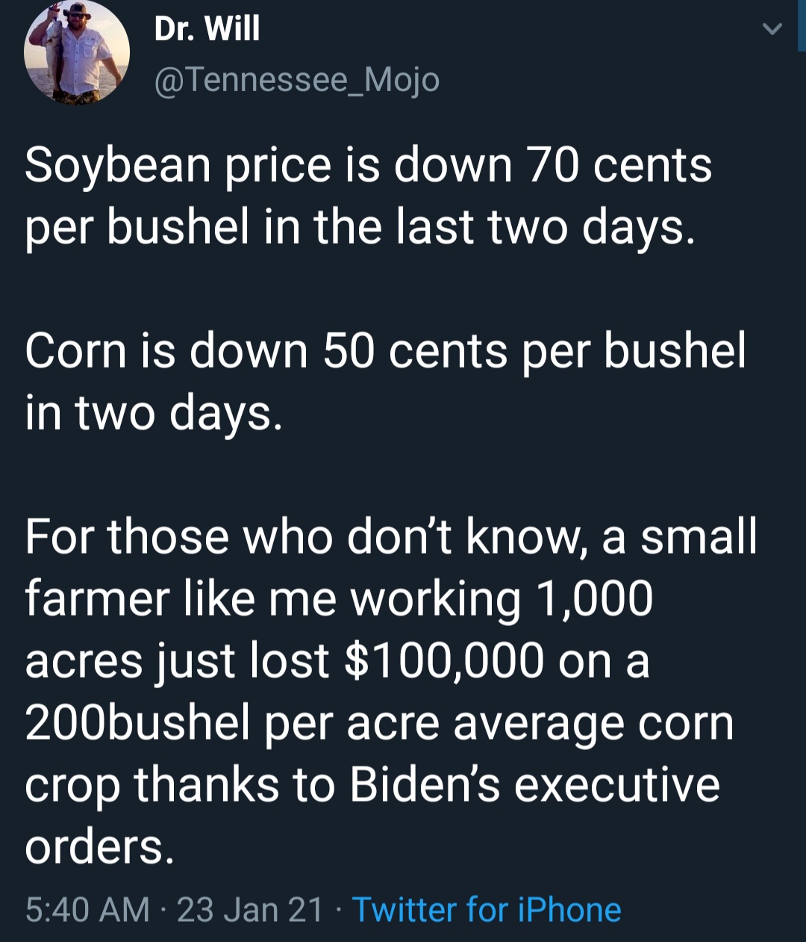Open the Twitter for iPhone source link
This screenshot has height=942, width=806.
(x=487, y=909)
